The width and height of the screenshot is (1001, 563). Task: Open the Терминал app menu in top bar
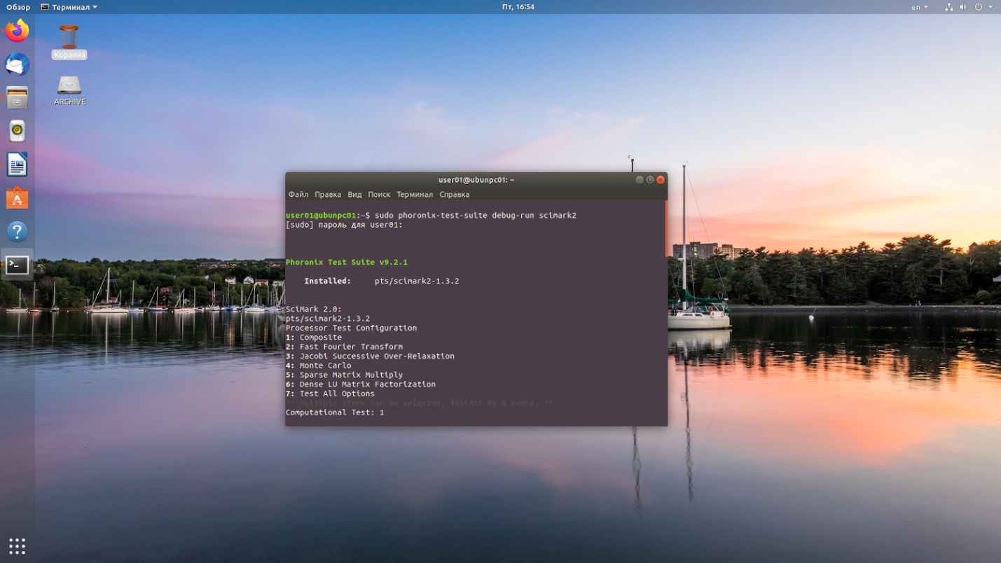click(69, 7)
